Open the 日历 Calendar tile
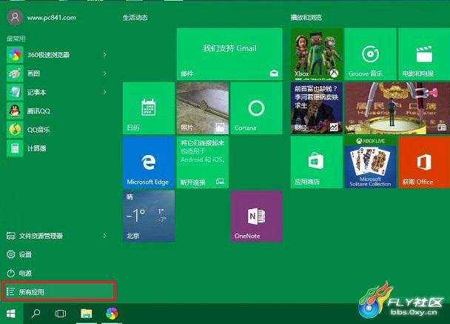The height and width of the screenshot is (324, 450). coord(149,108)
